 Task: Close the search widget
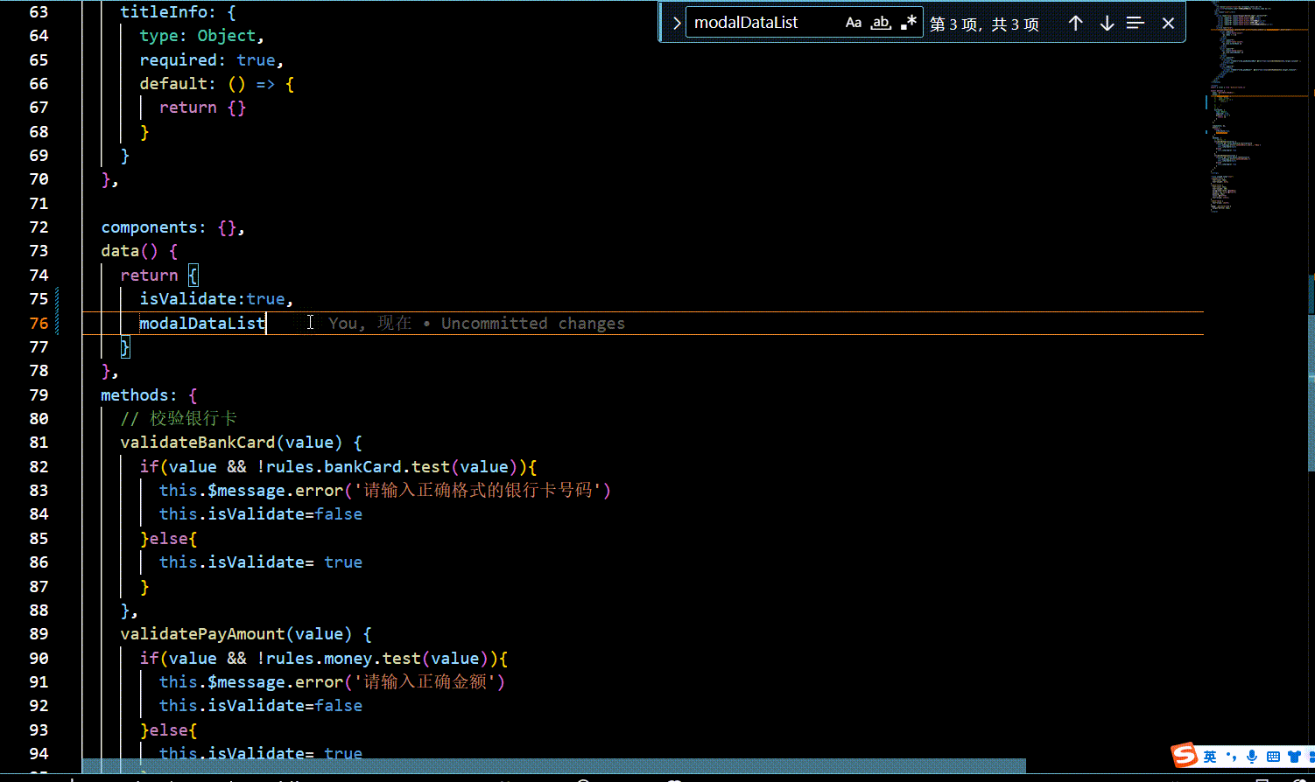click(1168, 24)
